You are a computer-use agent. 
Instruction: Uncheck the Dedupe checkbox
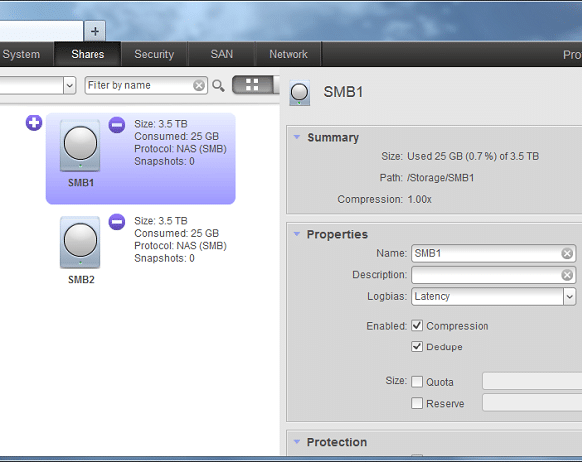tap(417, 346)
